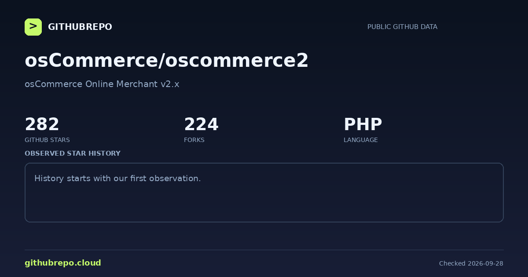The image size is (528, 277).
Task: Click the PHP language value
Action: 363,124
